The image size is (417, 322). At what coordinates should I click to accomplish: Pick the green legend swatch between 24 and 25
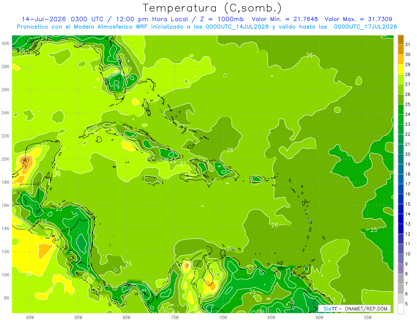(x=401, y=109)
